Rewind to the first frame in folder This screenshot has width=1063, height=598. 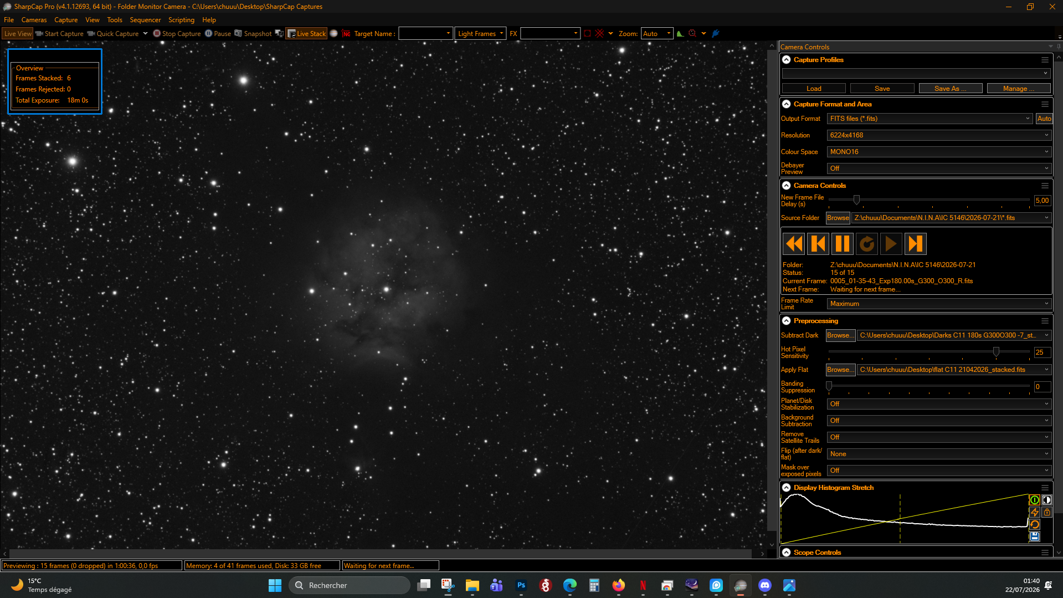pos(794,244)
